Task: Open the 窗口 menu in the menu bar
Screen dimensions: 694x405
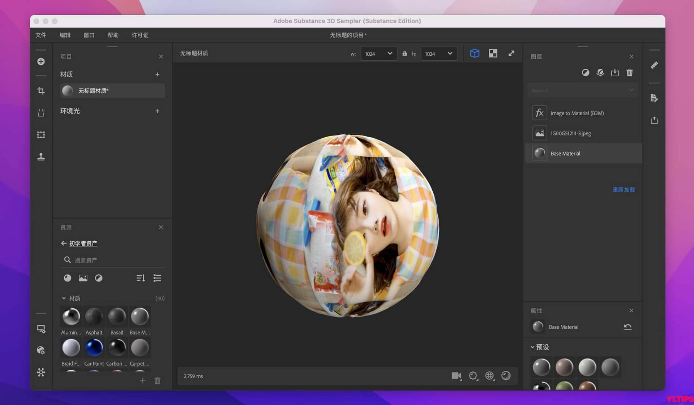Action: [x=89, y=35]
